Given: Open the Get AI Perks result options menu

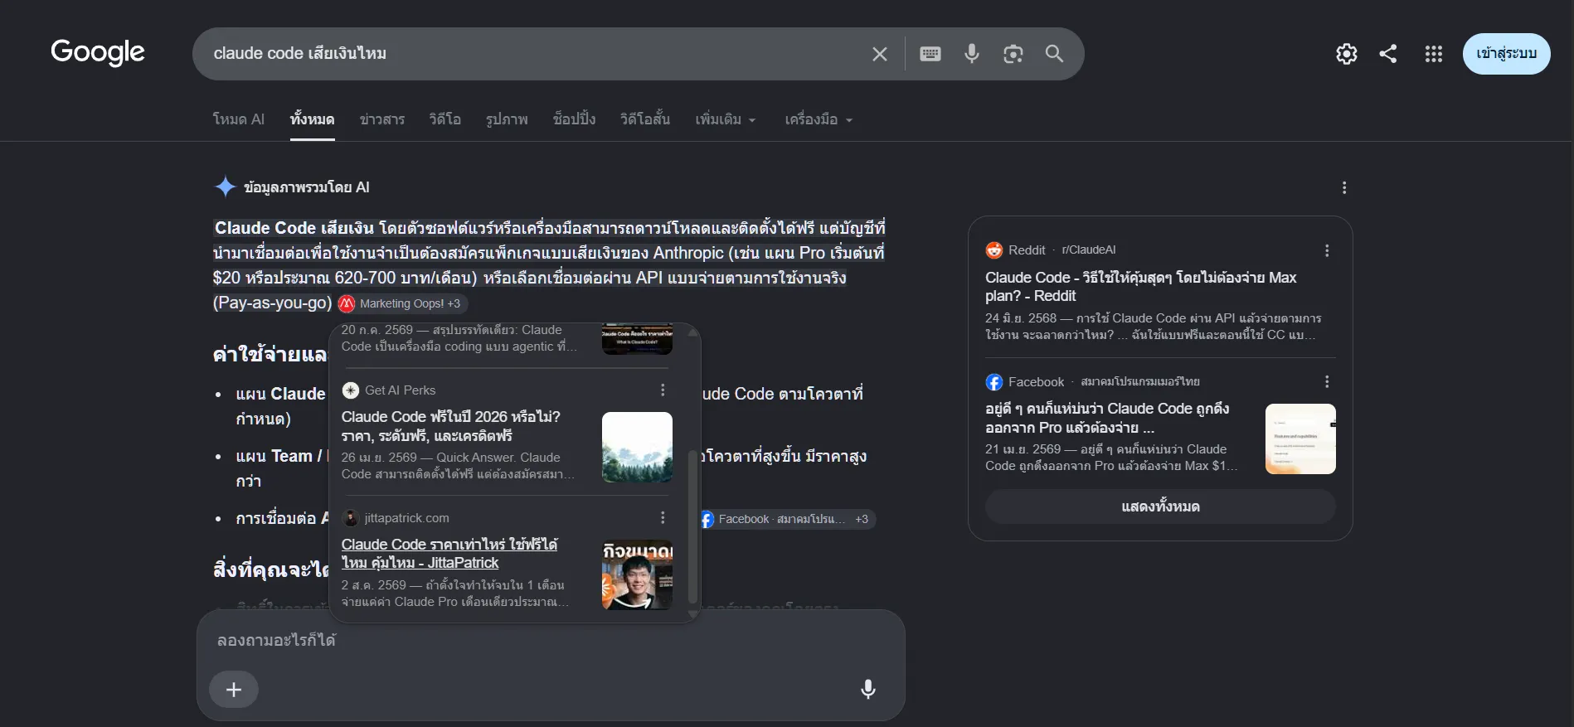Looking at the screenshot, I should (663, 390).
